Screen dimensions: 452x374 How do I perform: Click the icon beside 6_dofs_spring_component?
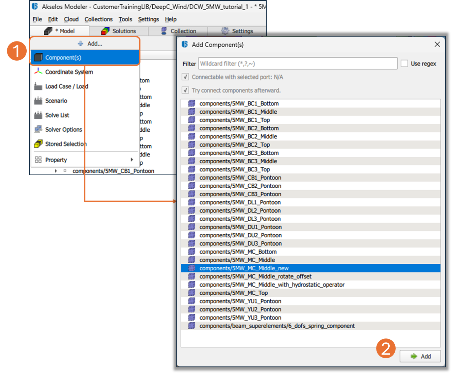pyautogui.click(x=192, y=326)
